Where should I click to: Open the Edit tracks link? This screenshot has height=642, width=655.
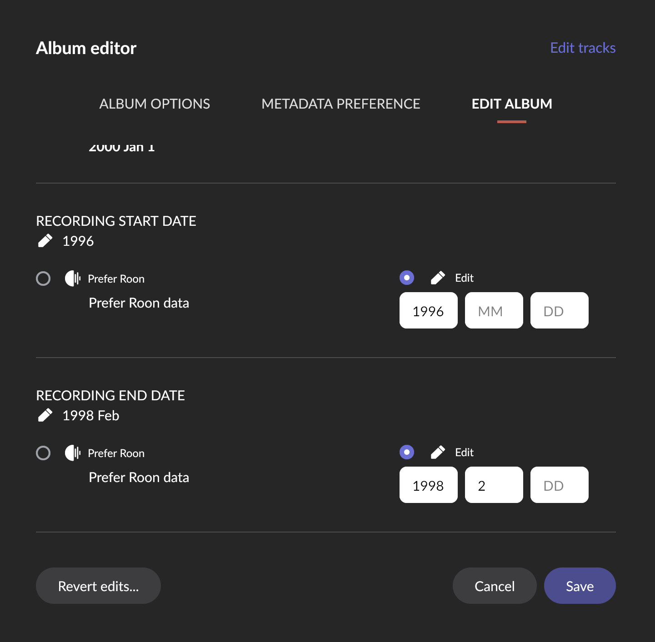point(583,48)
